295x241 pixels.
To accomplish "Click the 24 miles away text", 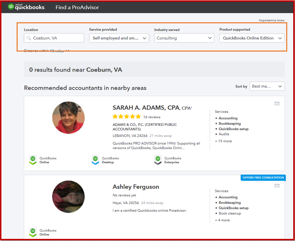I will pos(152,203).
